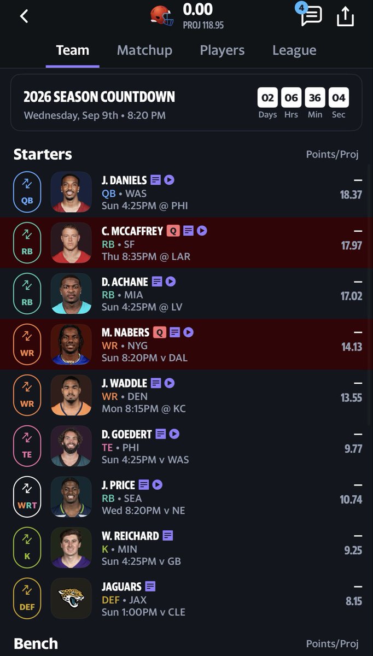Switch to the Players tab
Viewport: 373px width, 656px height.
[222, 50]
